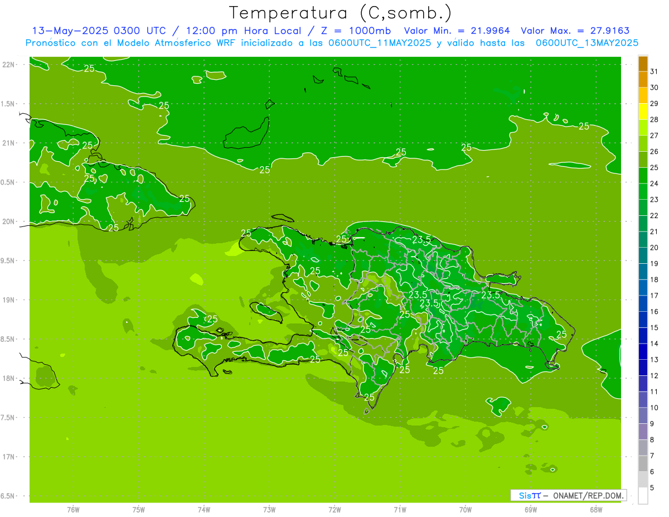Click the 71W longitude axis label
669x517 pixels.
coord(400,509)
